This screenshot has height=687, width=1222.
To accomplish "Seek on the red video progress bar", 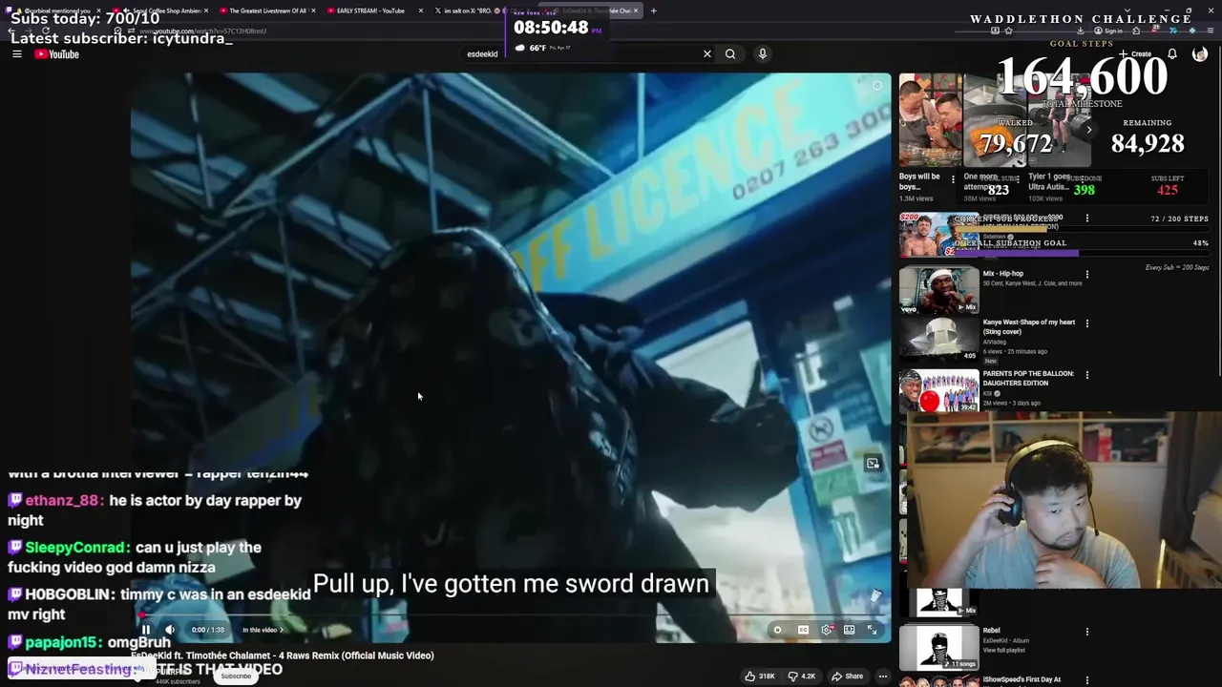I will coord(511,616).
